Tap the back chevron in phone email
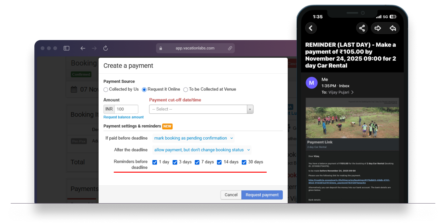The width and height of the screenshot is (446, 224). [x=311, y=28]
